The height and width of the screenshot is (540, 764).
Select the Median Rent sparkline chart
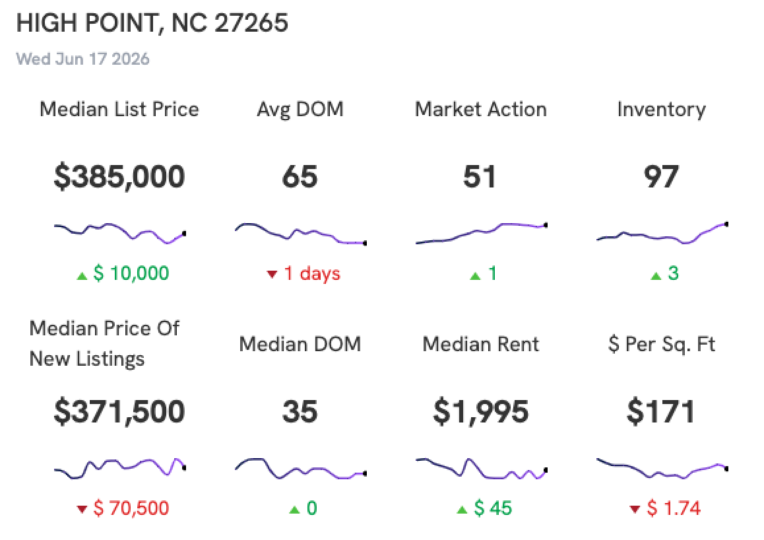(482, 469)
